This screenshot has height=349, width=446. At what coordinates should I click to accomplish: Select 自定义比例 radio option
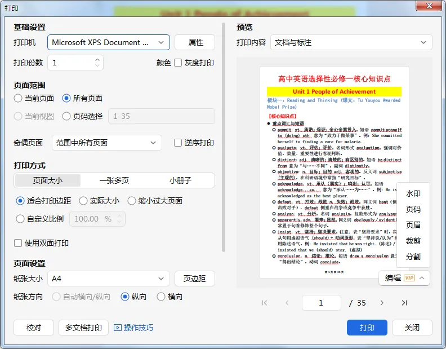click(x=20, y=219)
